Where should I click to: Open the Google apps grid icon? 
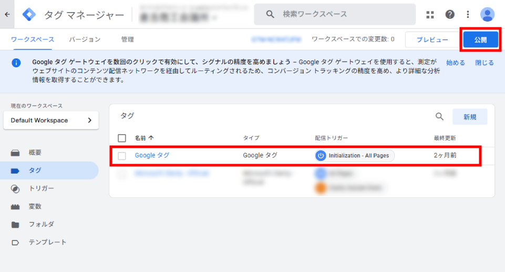430,14
